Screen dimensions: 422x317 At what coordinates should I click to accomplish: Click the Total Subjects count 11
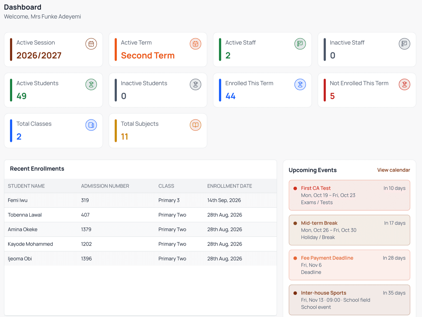click(124, 137)
